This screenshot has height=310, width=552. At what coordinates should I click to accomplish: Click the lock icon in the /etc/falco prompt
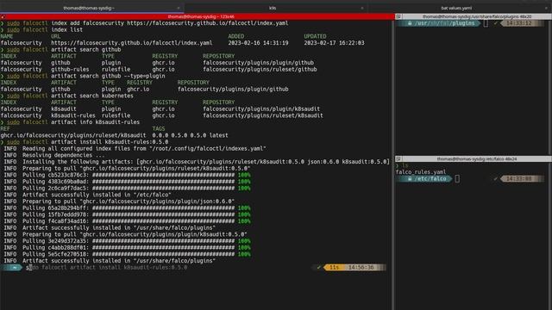pyautogui.click(x=410, y=179)
